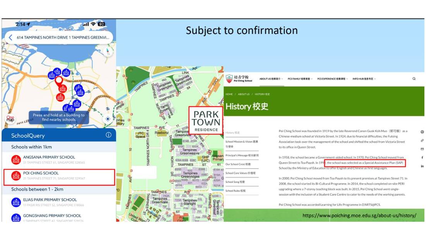Click the SchoolQuery panel title
The image size is (426, 240).
[x=28, y=136]
